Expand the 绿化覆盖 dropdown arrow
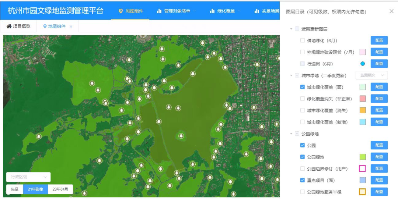This screenshot has width=398, height=199. tap(239, 11)
